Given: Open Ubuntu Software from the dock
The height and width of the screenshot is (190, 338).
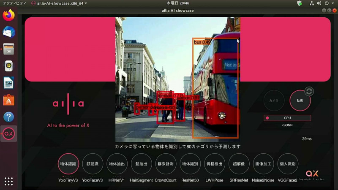Looking at the screenshot, I should (x=8, y=100).
